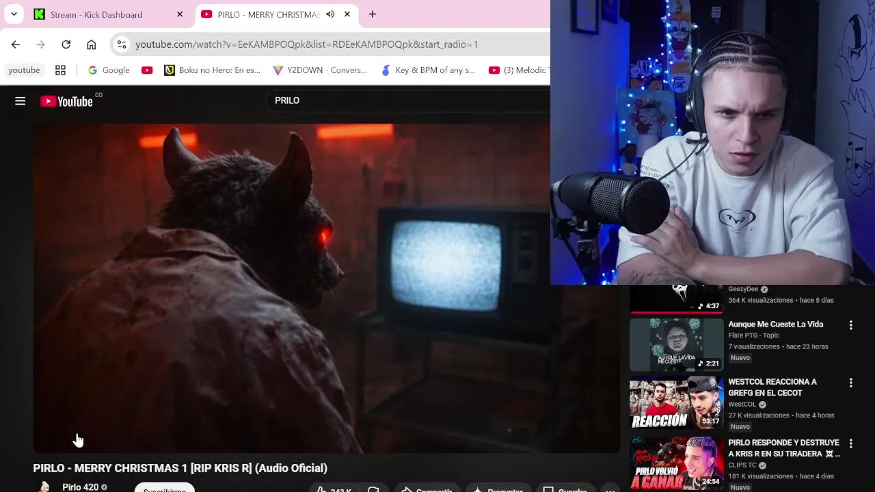Viewport: 875px width, 492px height.
Task: Go to YouTube home via logo
Action: click(66, 101)
